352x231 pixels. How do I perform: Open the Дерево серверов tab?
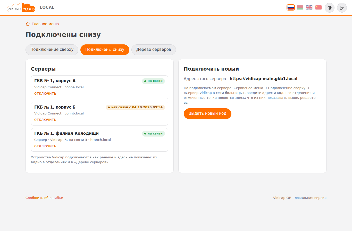pyautogui.click(x=154, y=50)
